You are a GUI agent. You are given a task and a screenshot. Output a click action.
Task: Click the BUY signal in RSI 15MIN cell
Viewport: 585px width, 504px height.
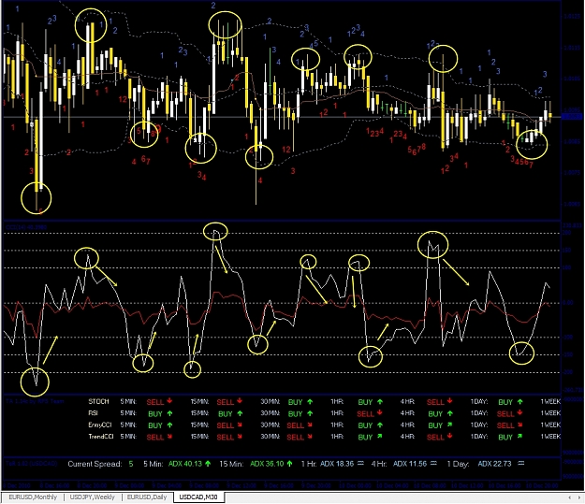(226, 414)
